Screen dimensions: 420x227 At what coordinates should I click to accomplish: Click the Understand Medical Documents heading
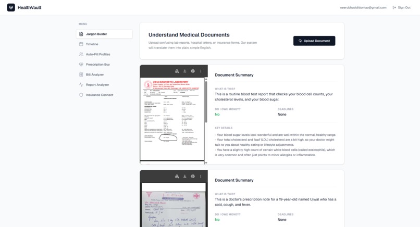pyautogui.click(x=189, y=35)
